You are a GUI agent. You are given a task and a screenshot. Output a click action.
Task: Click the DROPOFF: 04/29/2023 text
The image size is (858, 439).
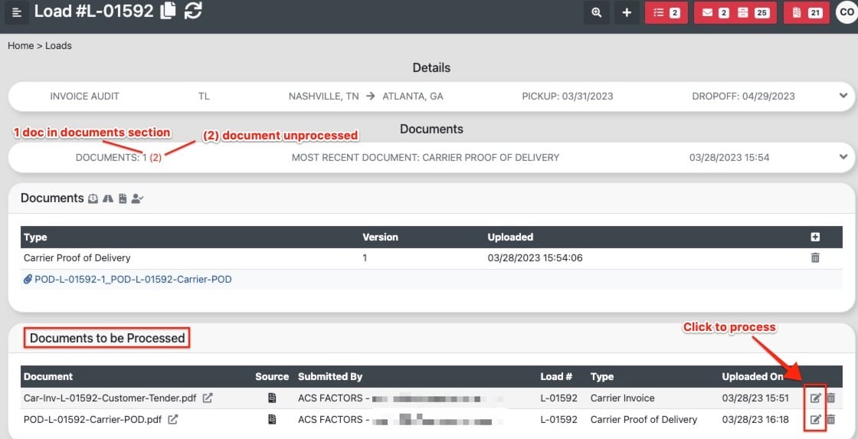743,97
